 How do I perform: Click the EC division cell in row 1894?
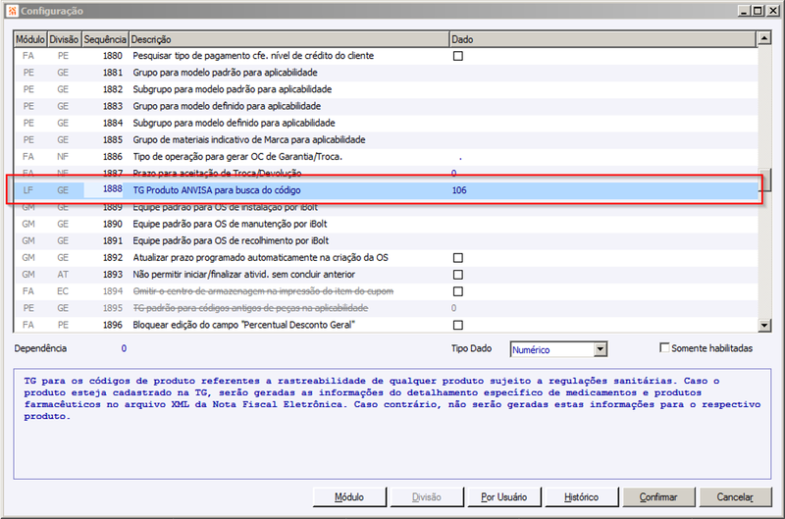63,291
